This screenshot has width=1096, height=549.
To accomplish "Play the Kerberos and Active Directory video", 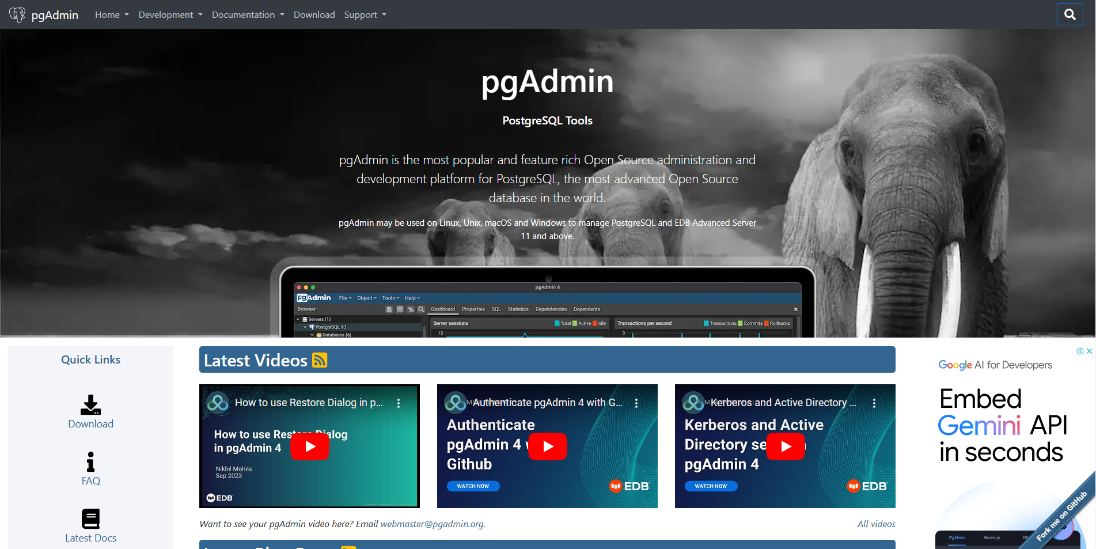I will tap(786, 446).
